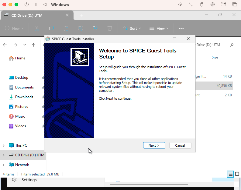Click the UTM resize display icon
Screen dimensions: 241x190
pyautogui.click(x=191, y=5)
